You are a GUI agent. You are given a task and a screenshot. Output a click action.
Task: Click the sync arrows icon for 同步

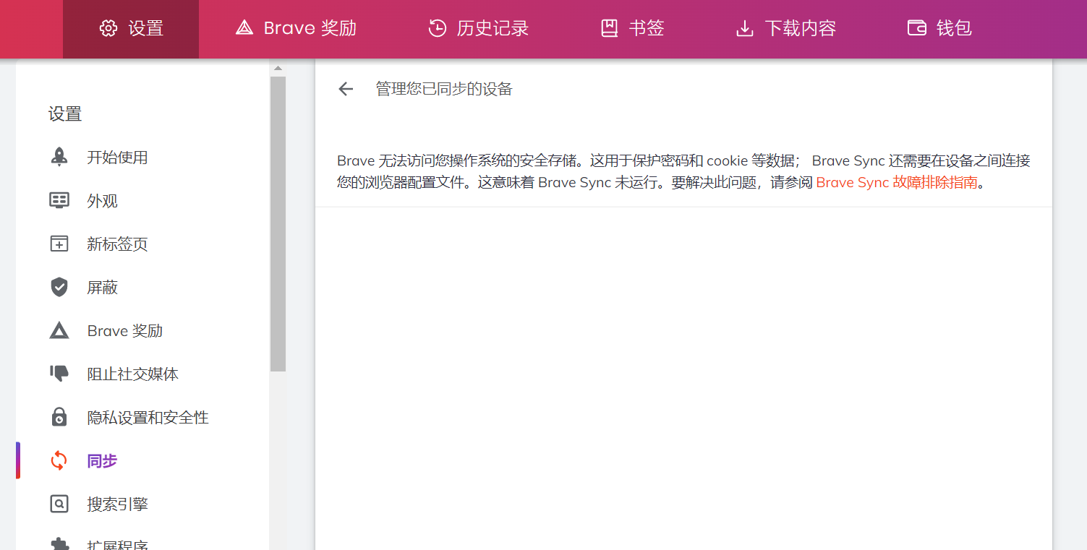tap(59, 461)
